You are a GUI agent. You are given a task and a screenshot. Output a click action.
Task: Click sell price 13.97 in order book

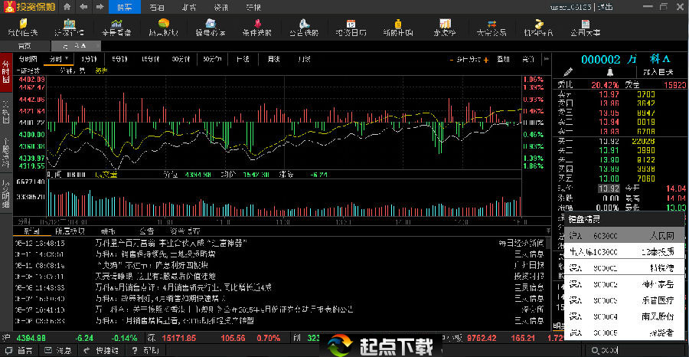pyautogui.click(x=609, y=93)
